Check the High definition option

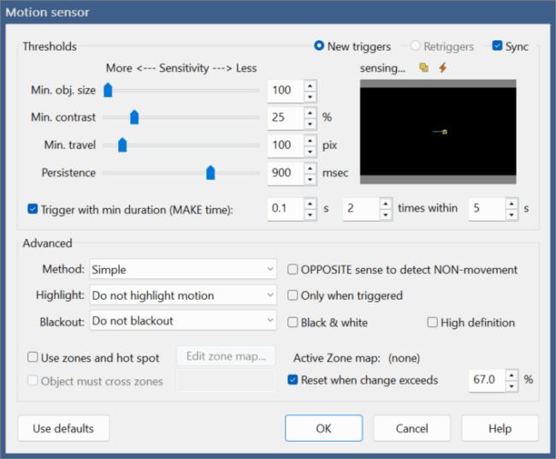(433, 323)
